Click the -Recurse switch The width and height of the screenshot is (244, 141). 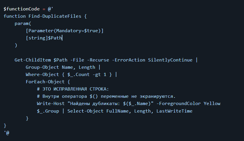pos(97,60)
